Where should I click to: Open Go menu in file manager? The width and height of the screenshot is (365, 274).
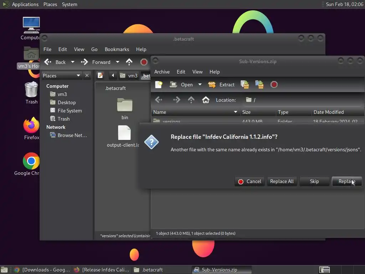pyautogui.click(x=94, y=49)
